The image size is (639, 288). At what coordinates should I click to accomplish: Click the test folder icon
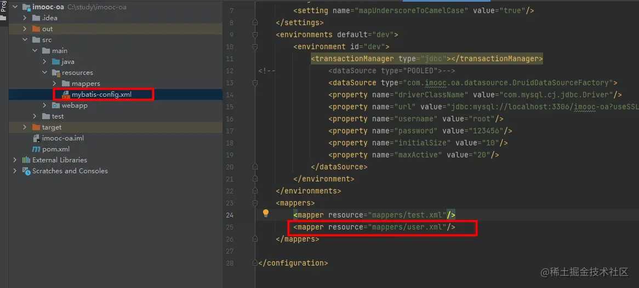point(46,116)
